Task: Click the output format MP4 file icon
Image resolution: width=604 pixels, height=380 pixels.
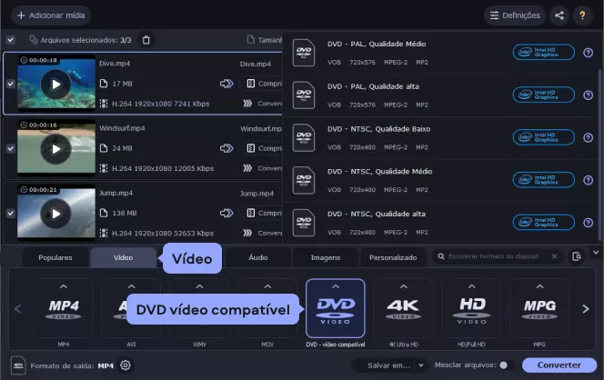Action: click(18, 365)
